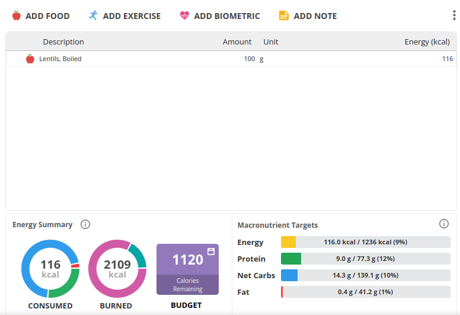Click the g unit cell for lentils
Image resolution: width=460 pixels, height=315 pixels.
click(261, 59)
